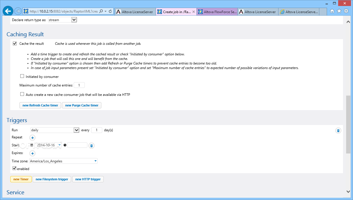Click the 'Time zone:' label
The height and width of the screenshot is (200, 353).
(x=20, y=161)
